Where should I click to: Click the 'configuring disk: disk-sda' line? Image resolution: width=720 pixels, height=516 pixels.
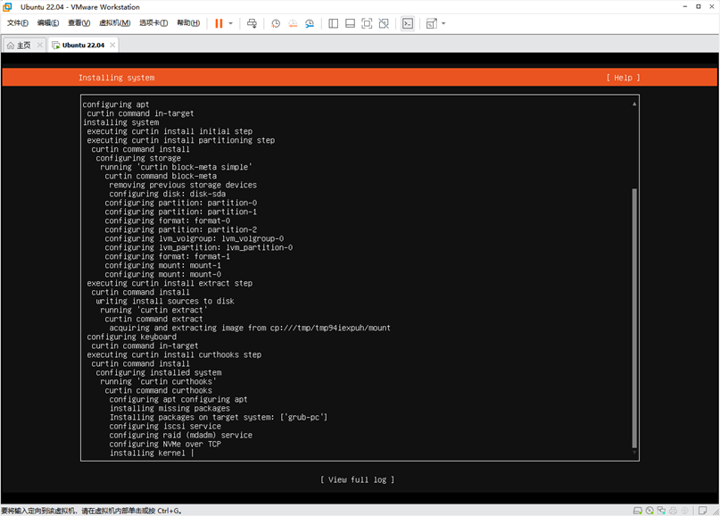[x=167, y=194]
